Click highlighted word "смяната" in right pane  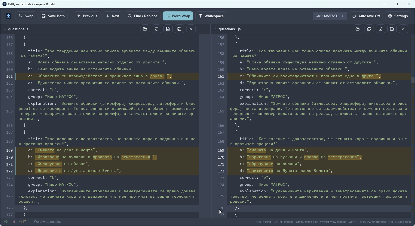256,150
